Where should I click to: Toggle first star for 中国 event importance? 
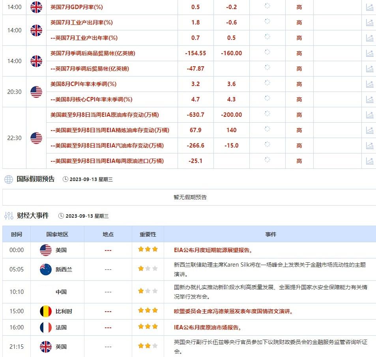click(141, 291)
